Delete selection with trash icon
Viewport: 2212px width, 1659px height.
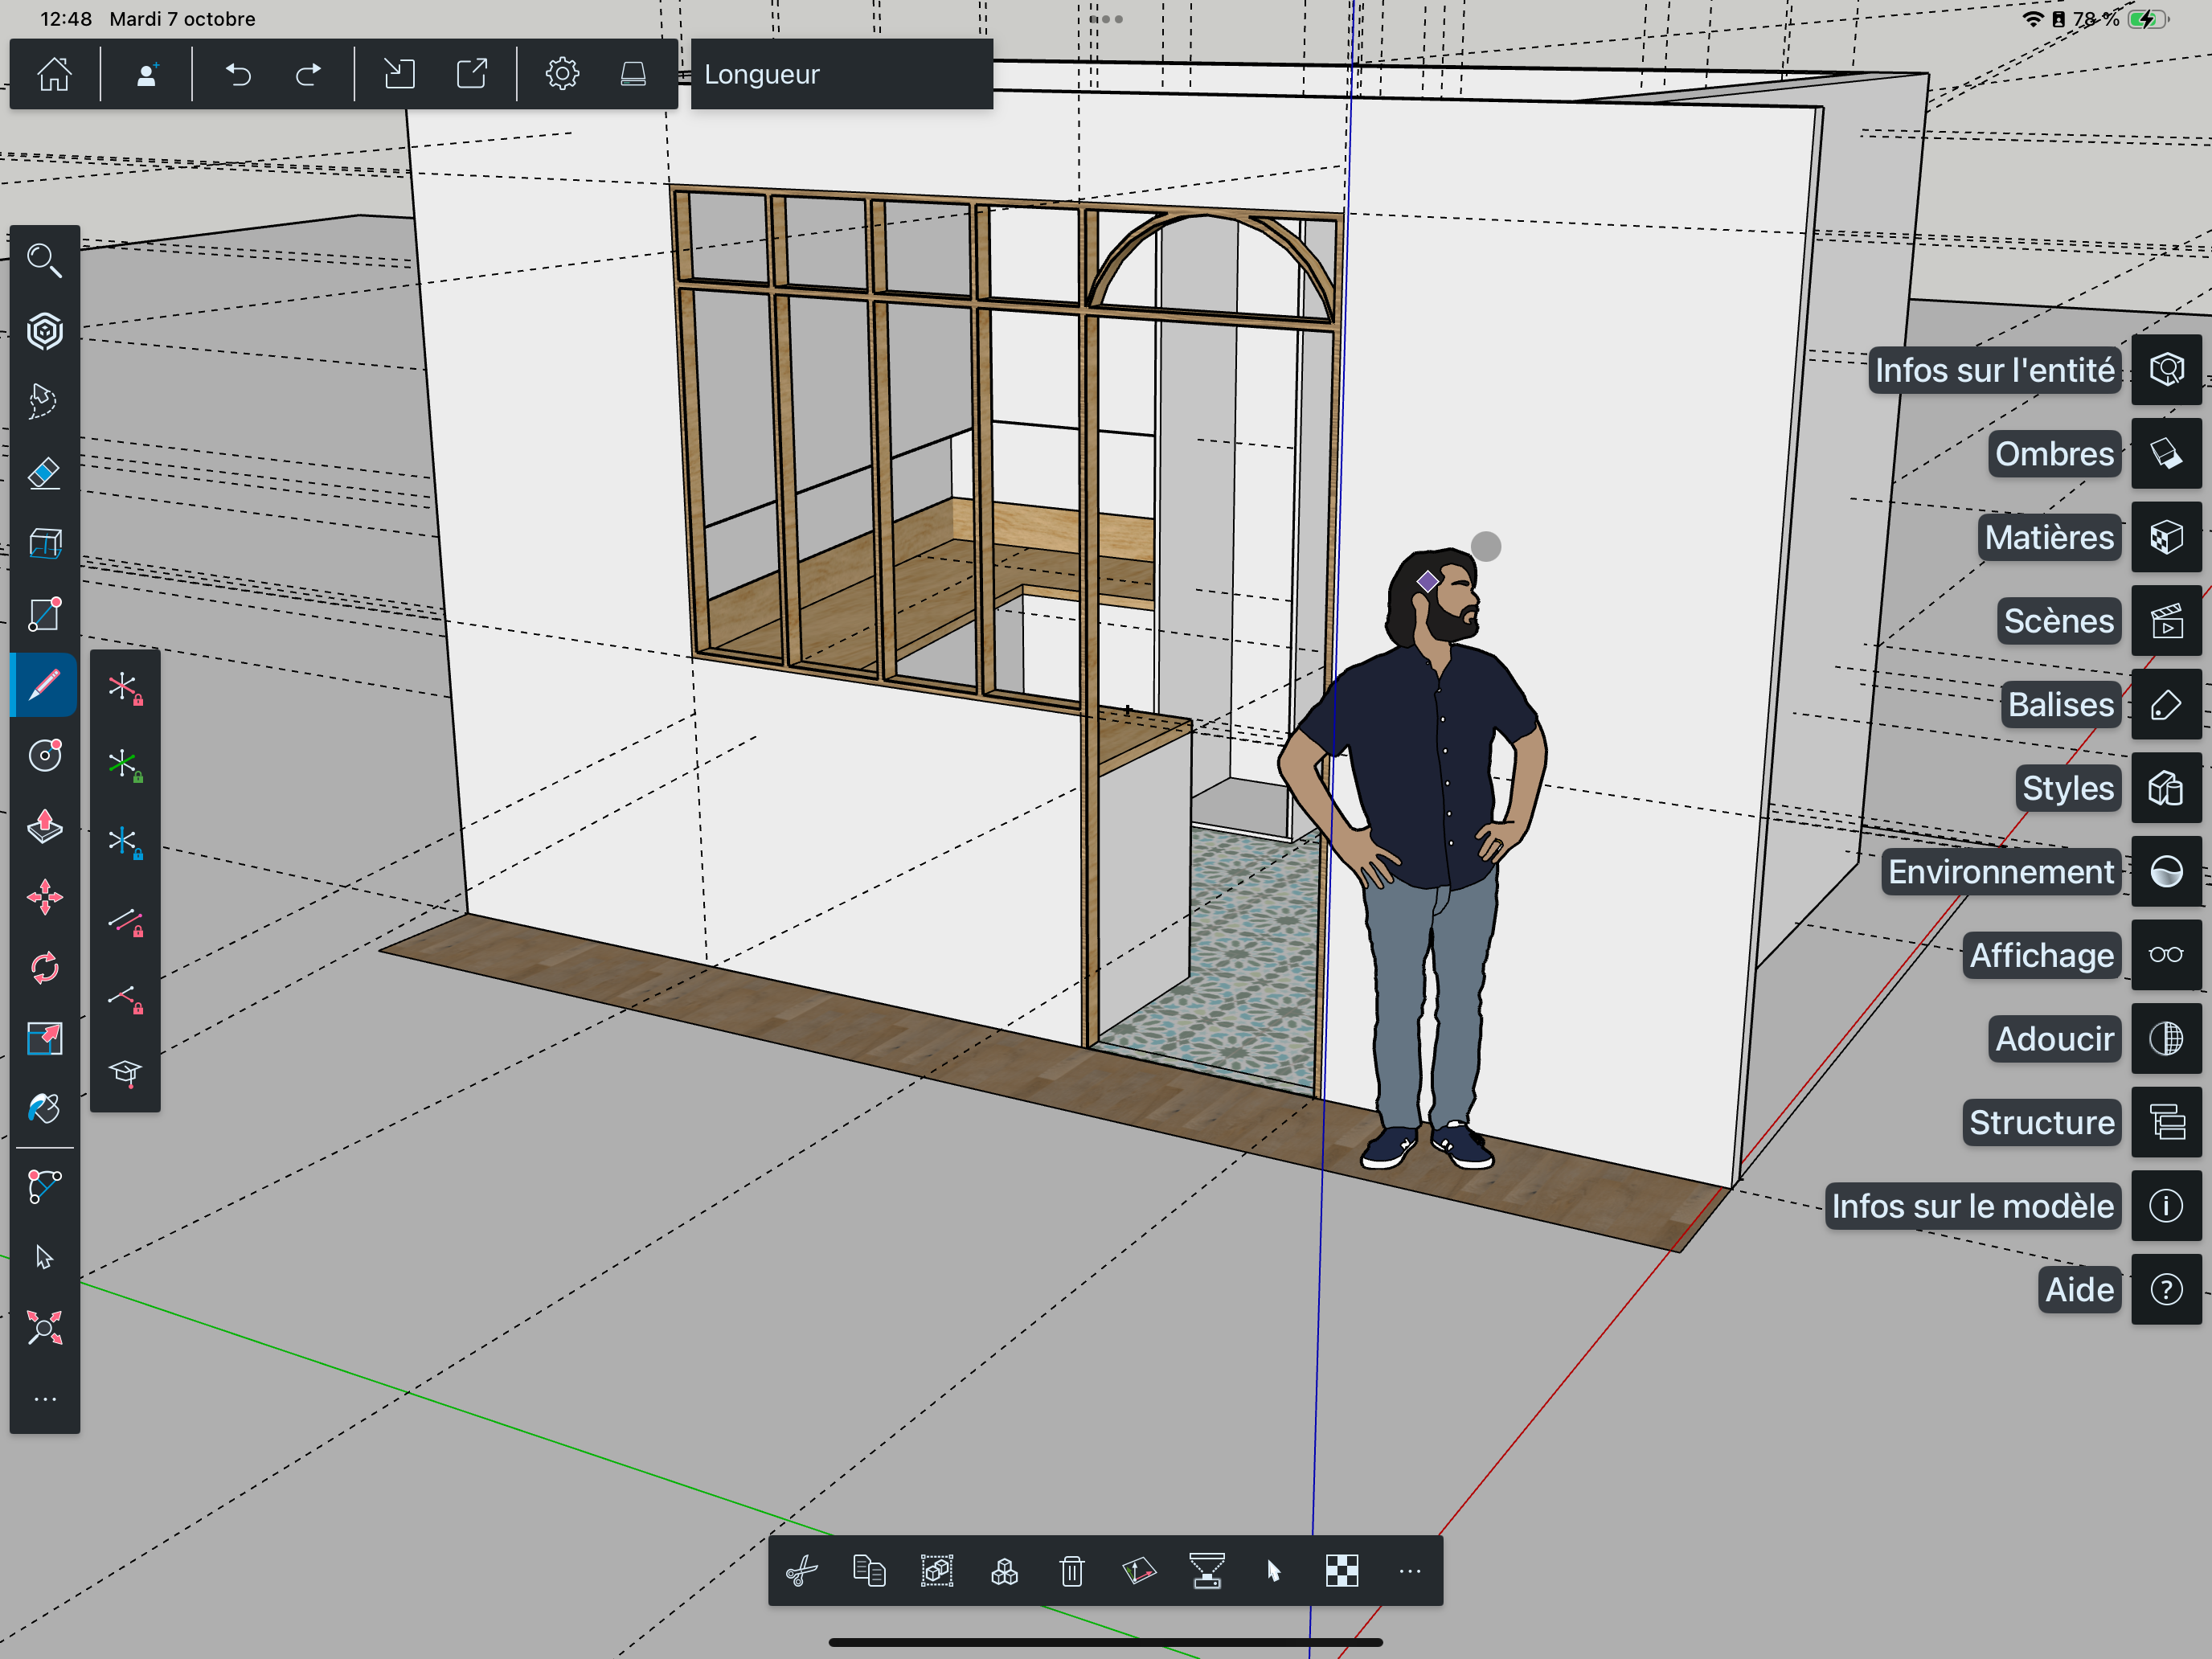click(x=1072, y=1571)
